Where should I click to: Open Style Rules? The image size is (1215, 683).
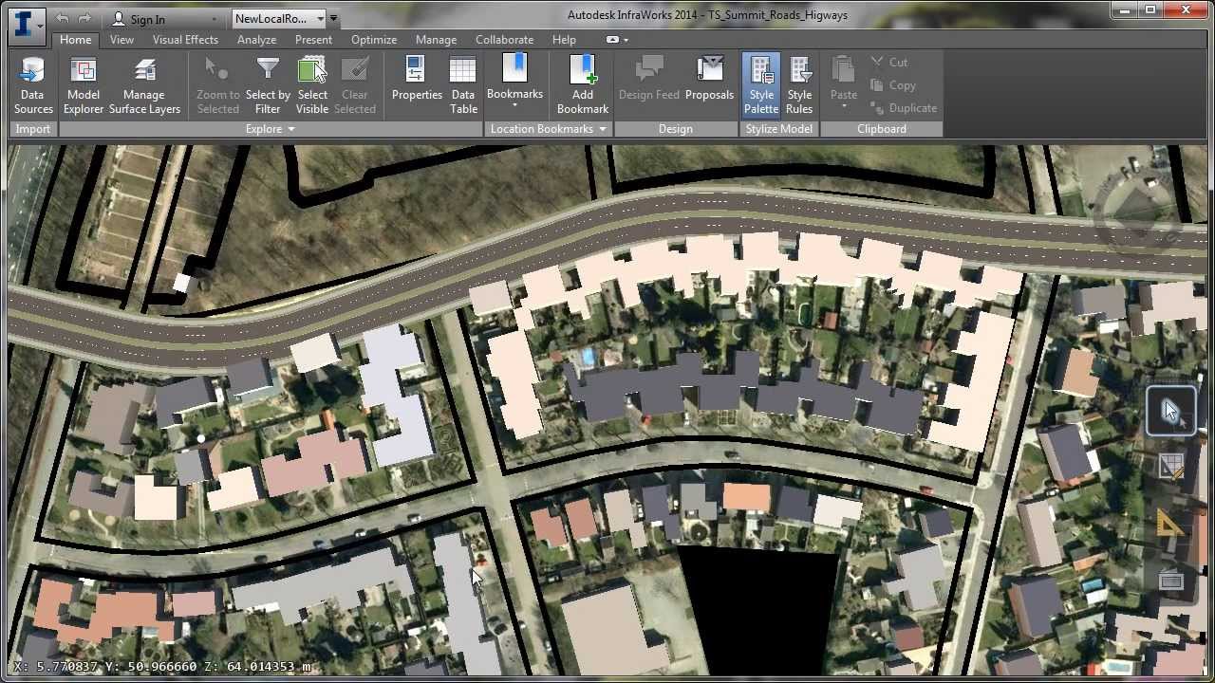click(799, 85)
